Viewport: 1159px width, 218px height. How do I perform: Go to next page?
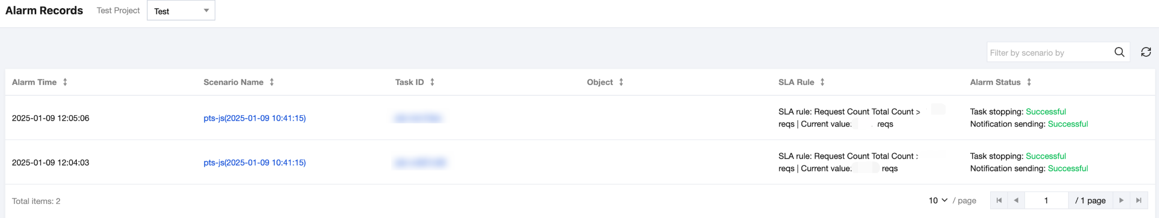point(1121,200)
